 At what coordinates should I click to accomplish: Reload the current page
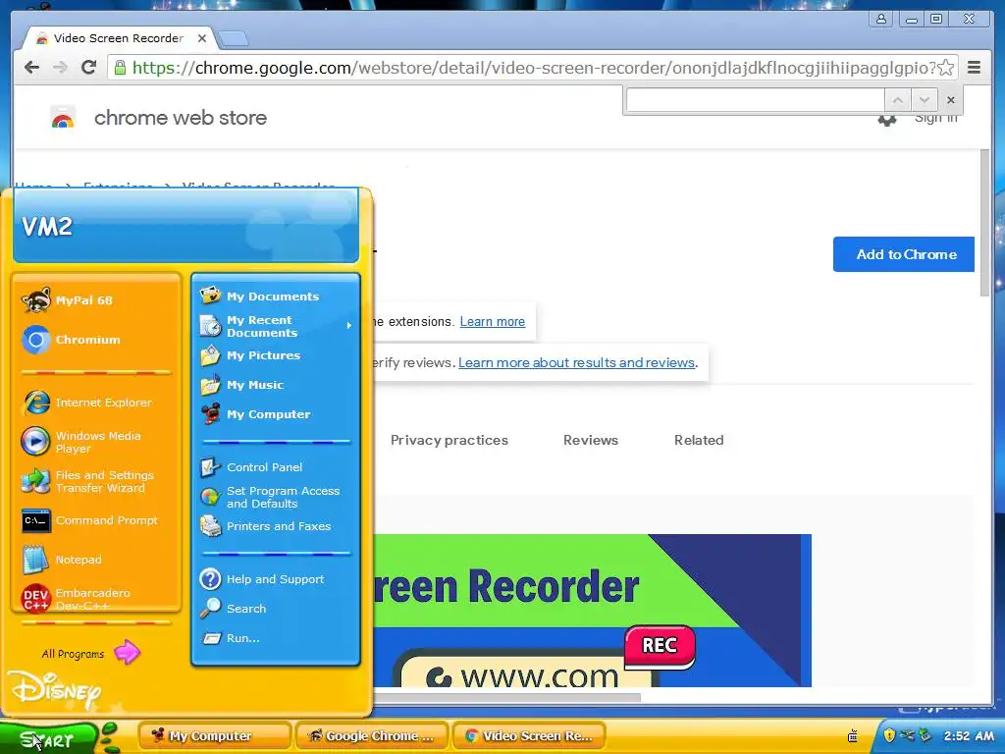[x=89, y=68]
